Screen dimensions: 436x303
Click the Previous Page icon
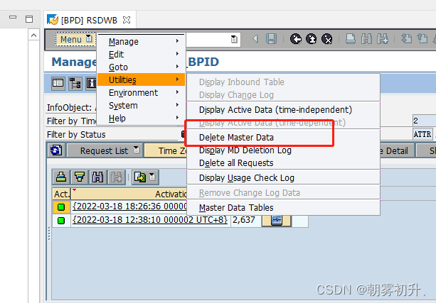[x=422, y=39]
